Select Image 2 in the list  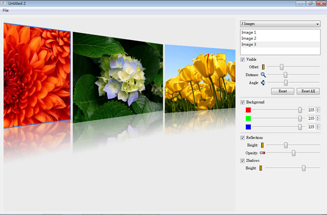(280, 38)
